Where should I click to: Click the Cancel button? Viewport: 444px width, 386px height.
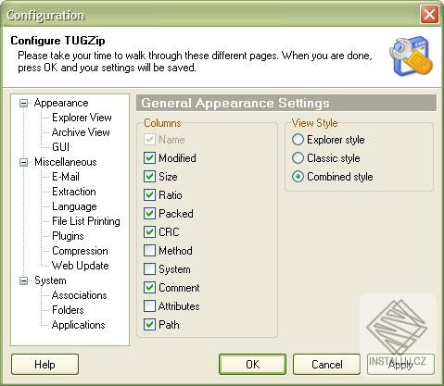click(326, 365)
